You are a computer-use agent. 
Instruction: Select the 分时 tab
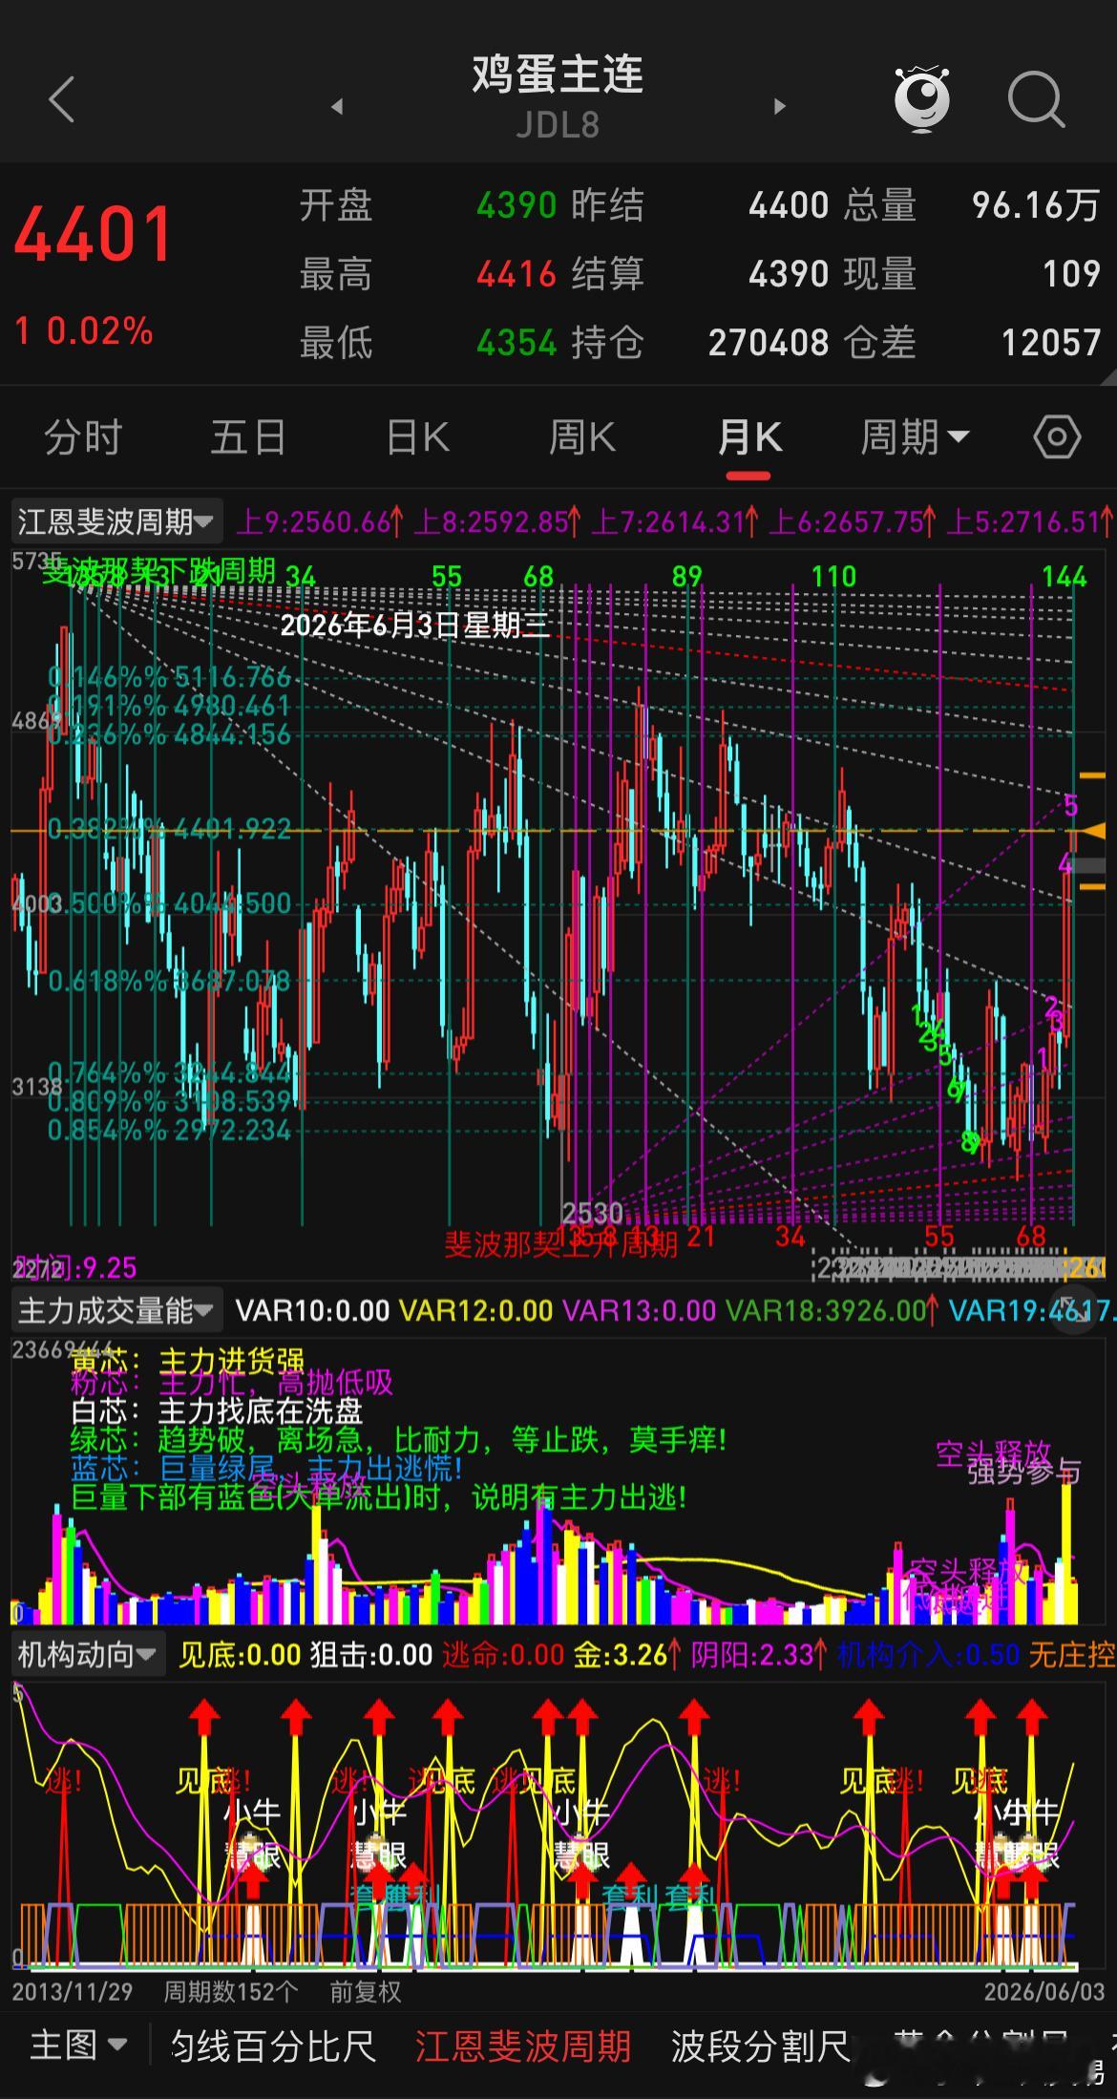tap(83, 438)
